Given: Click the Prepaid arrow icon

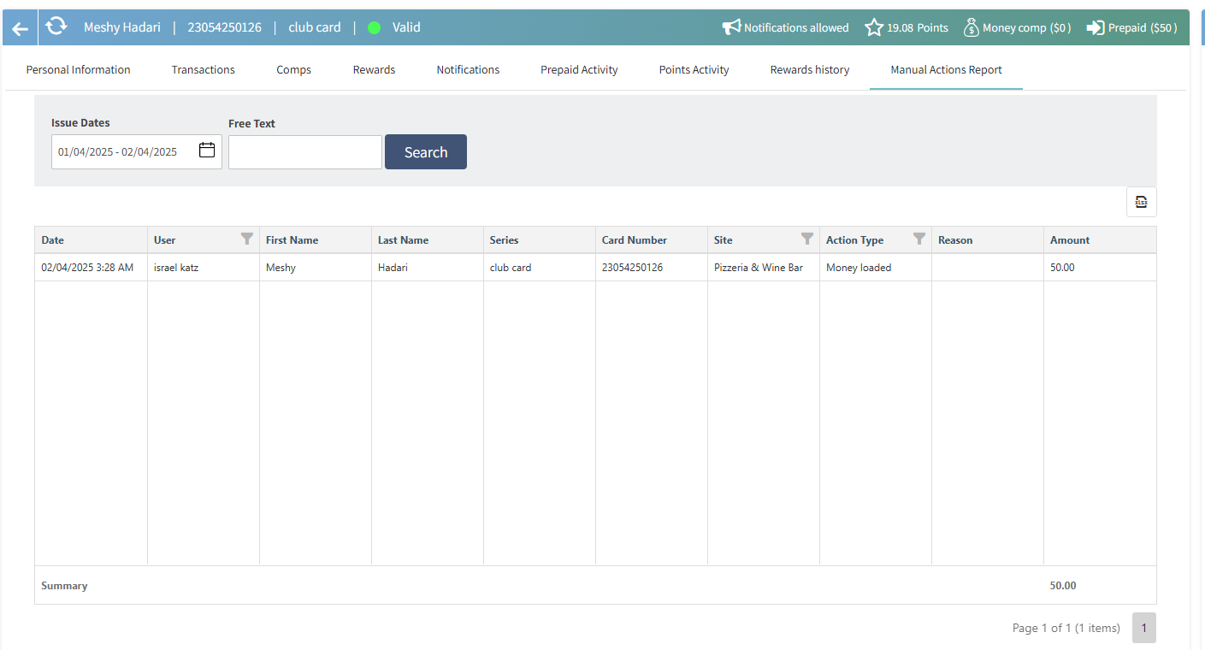Looking at the screenshot, I should click(x=1096, y=27).
